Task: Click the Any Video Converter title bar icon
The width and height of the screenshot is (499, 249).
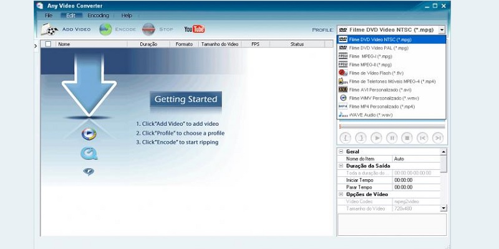Action: 39,6
